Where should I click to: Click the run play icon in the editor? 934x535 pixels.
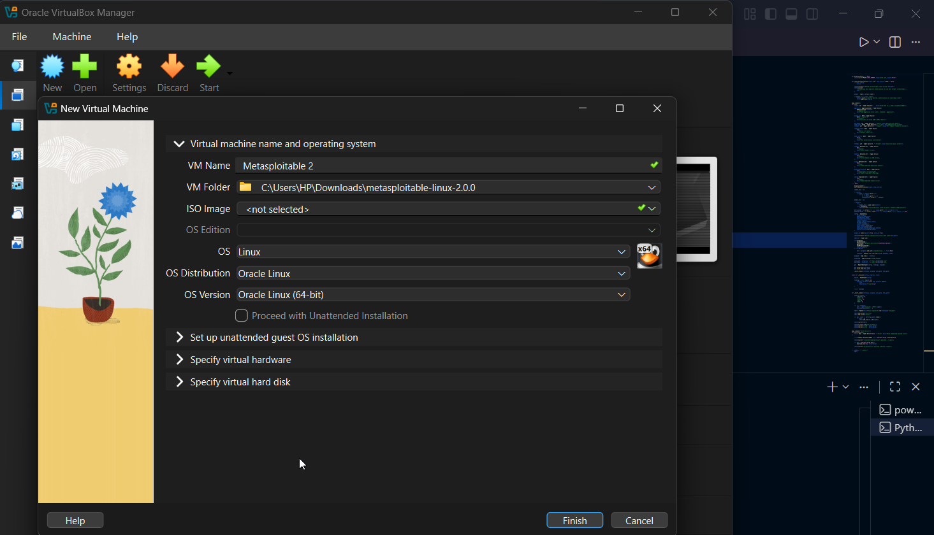point(863,42)
